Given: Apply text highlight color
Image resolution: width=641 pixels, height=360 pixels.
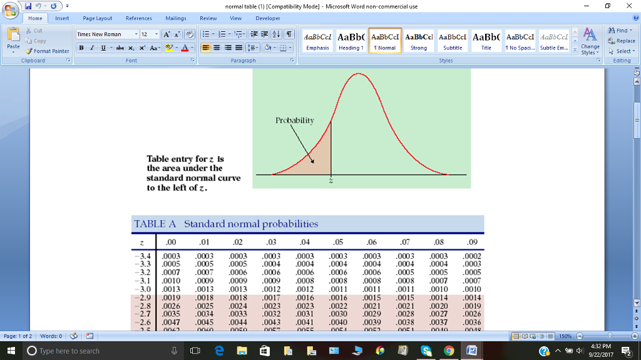Looking at the screenshot, I should pyautogui.click(x=170, y=47).
